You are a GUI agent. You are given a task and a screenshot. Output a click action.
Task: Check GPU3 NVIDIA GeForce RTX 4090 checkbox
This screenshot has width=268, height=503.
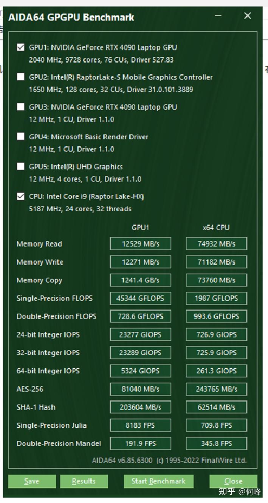coord(20,107)
